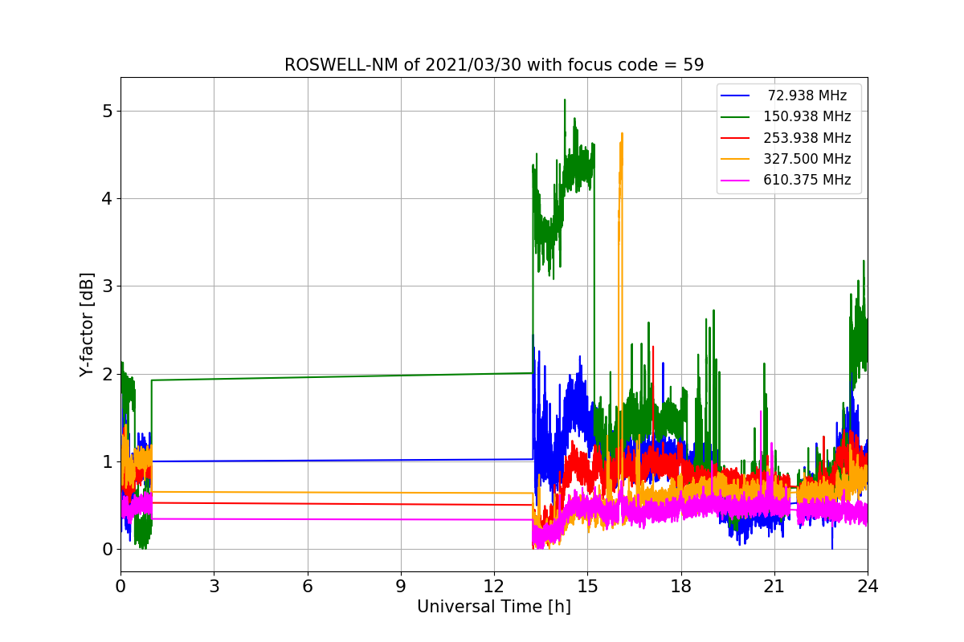This screenshot has height=642, width=964.
Task: Click y-axis tick label '5'
Action: click(x=107, y=111)
